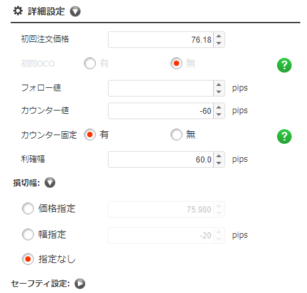307x293 pixels.
Task: Collapse the 詳細設定 section arrow
Action: coord(75,11)
